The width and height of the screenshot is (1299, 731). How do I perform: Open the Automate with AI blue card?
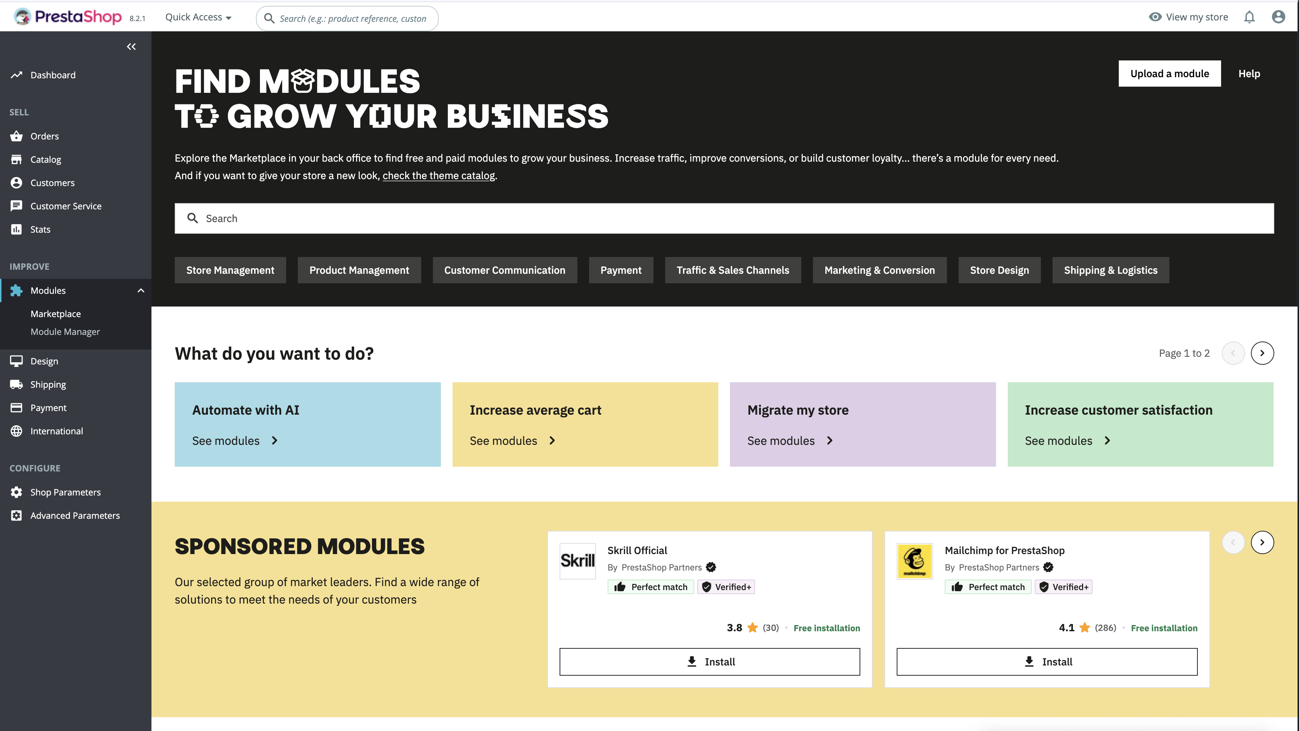(x=308, y=424)
